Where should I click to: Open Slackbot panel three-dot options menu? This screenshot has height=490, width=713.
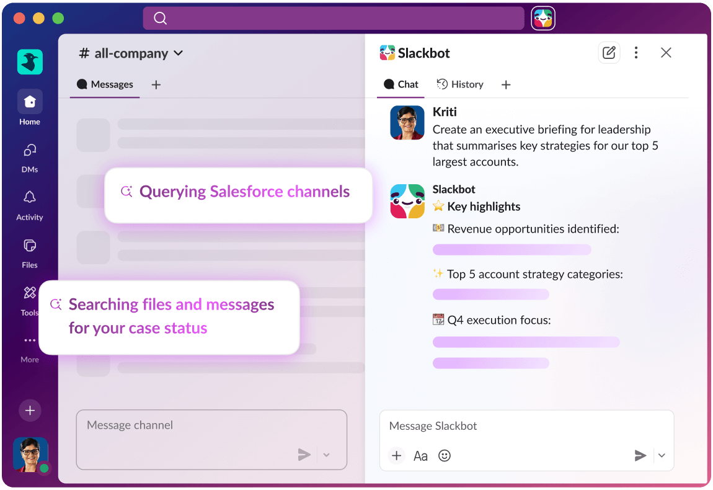[636, 53]
